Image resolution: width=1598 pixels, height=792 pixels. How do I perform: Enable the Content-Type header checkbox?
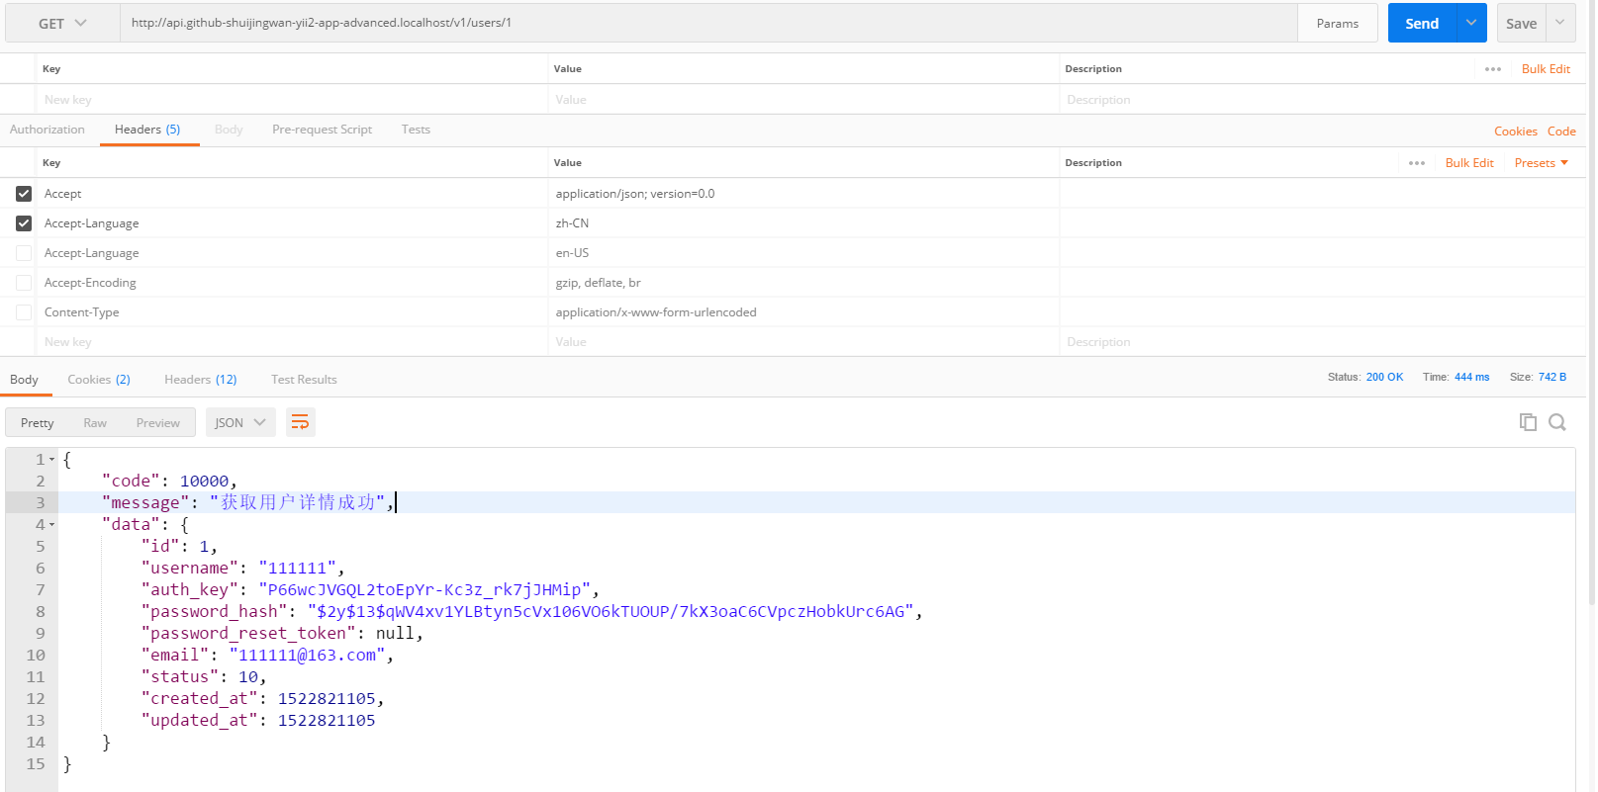tap(24, 312)
